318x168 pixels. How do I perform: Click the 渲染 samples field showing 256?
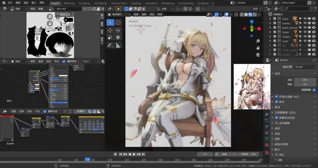305,80
